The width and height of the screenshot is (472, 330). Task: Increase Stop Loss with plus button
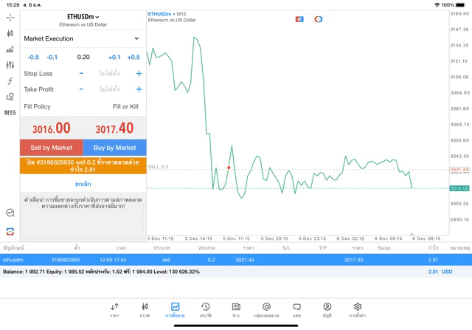(x=139, y=74)
